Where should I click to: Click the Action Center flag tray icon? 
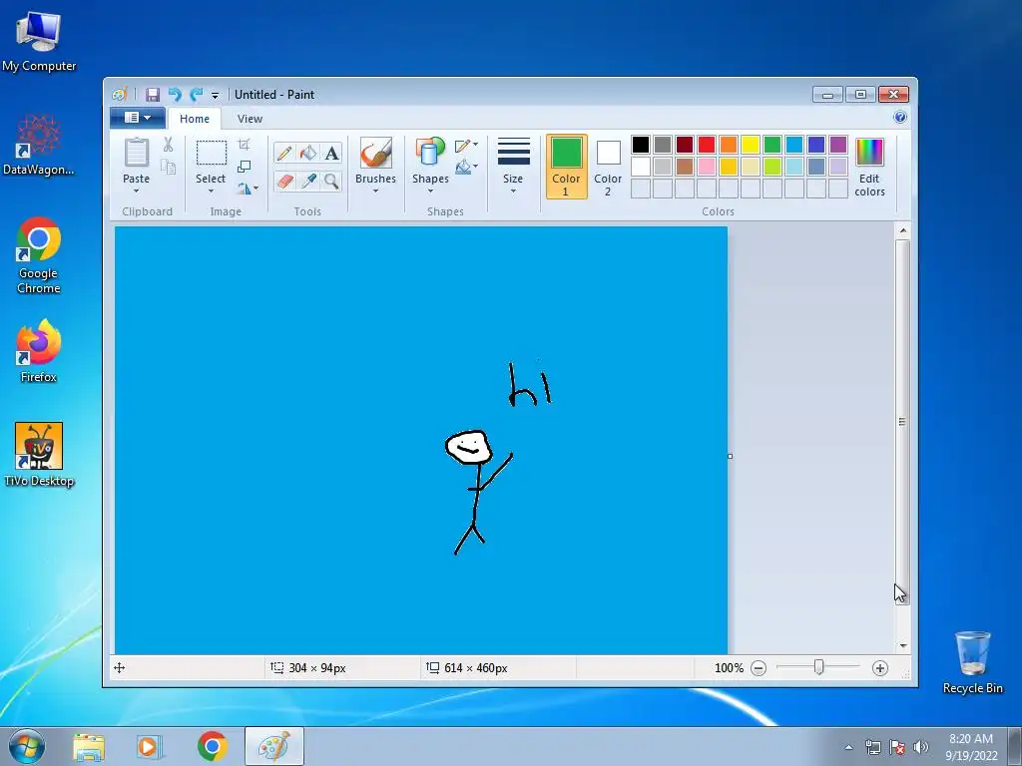coord(897,747)
